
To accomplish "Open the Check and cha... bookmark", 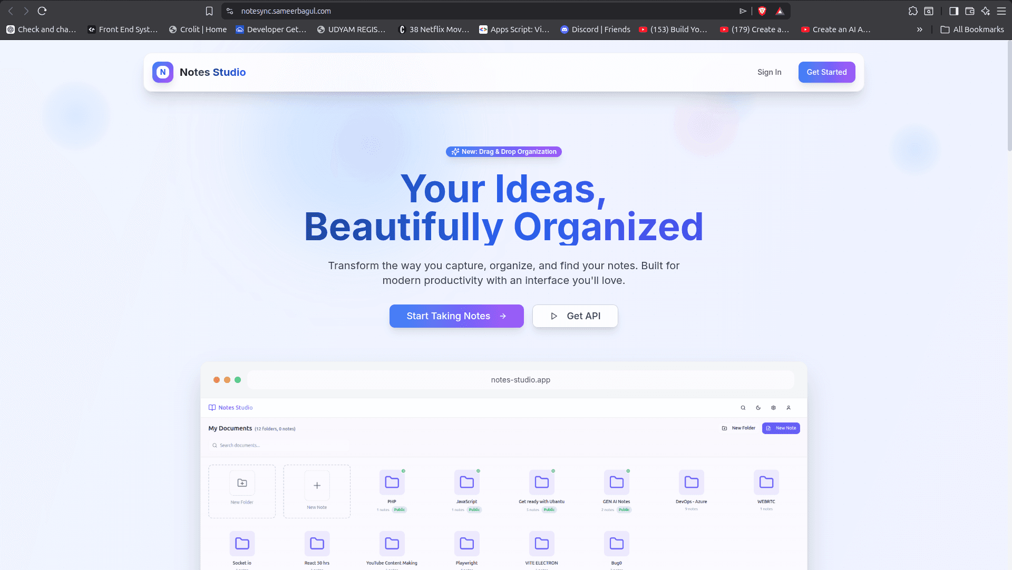I will pos(41,30).
